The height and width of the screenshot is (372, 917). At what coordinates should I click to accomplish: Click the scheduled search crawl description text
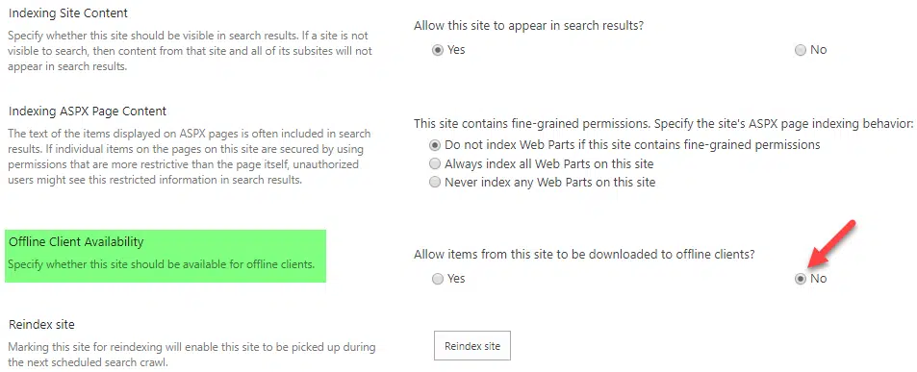[191, 355]
